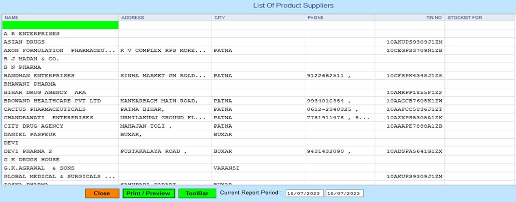
Task: Click the orange Close button
Action: point(102,194)
